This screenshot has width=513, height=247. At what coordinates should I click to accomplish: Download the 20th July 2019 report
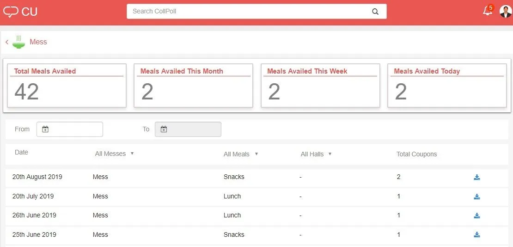(x=476, y=197)
